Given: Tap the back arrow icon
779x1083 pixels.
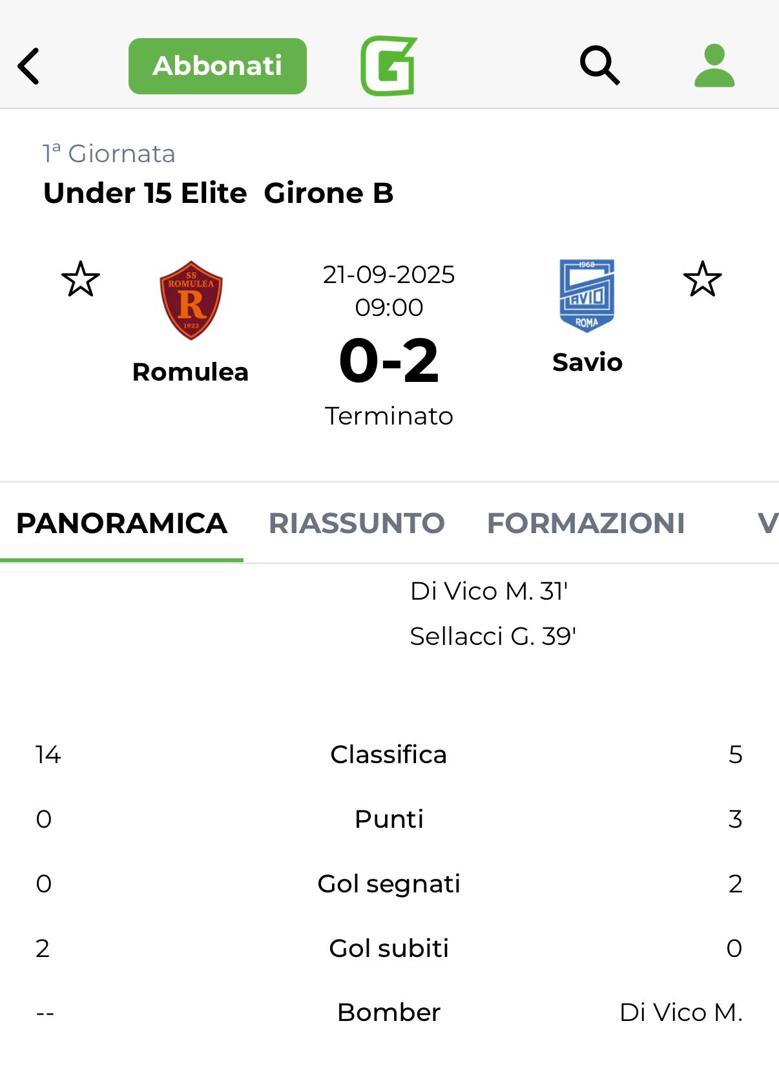Looking at the screenshot, I should click(28, 66).
